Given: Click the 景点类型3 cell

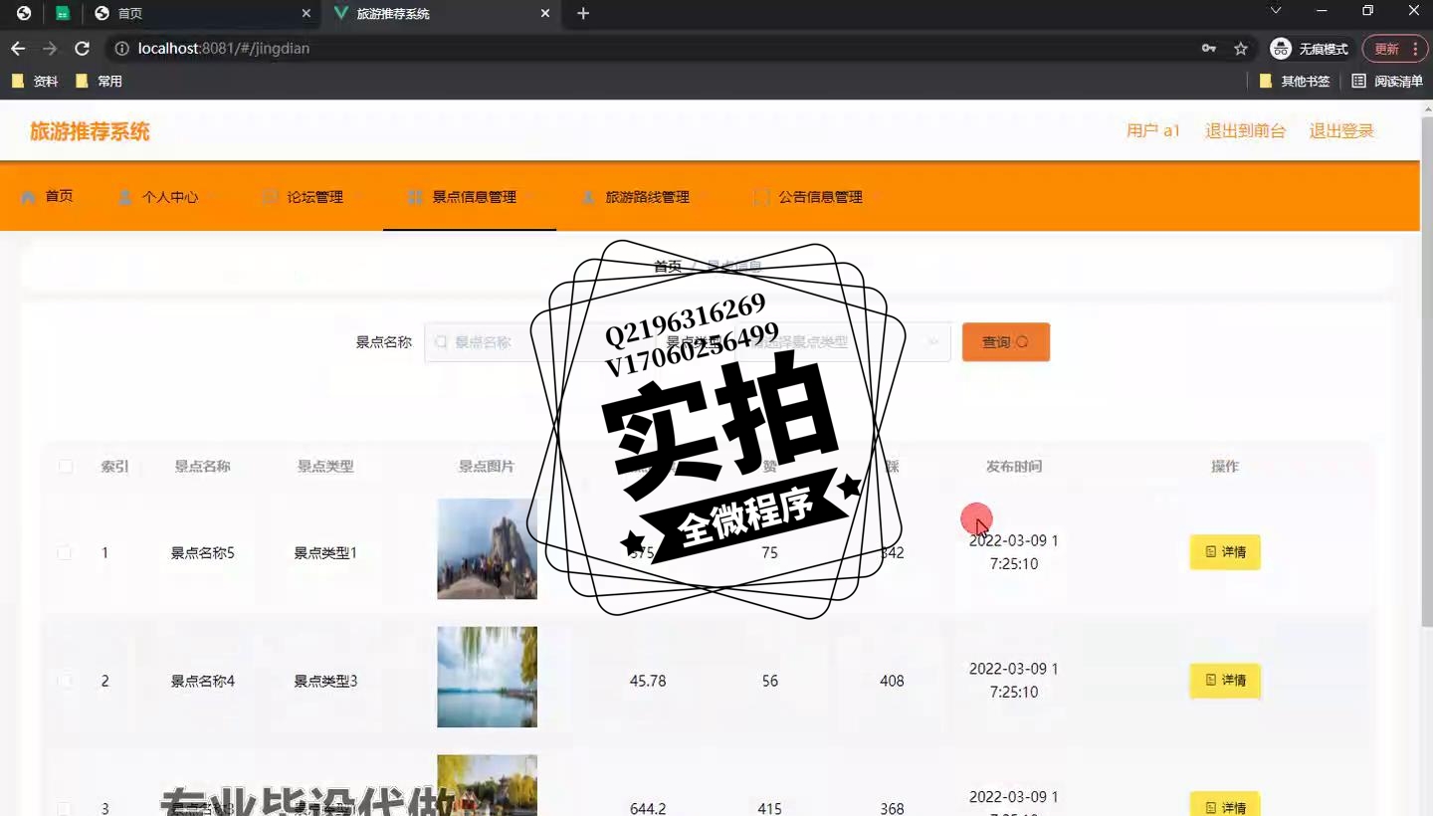Looking at the screenshot, I should click(x=325, y=682).
